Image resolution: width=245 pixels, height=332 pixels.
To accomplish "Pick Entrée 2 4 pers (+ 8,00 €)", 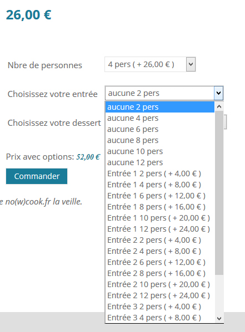I will point(160,251).
